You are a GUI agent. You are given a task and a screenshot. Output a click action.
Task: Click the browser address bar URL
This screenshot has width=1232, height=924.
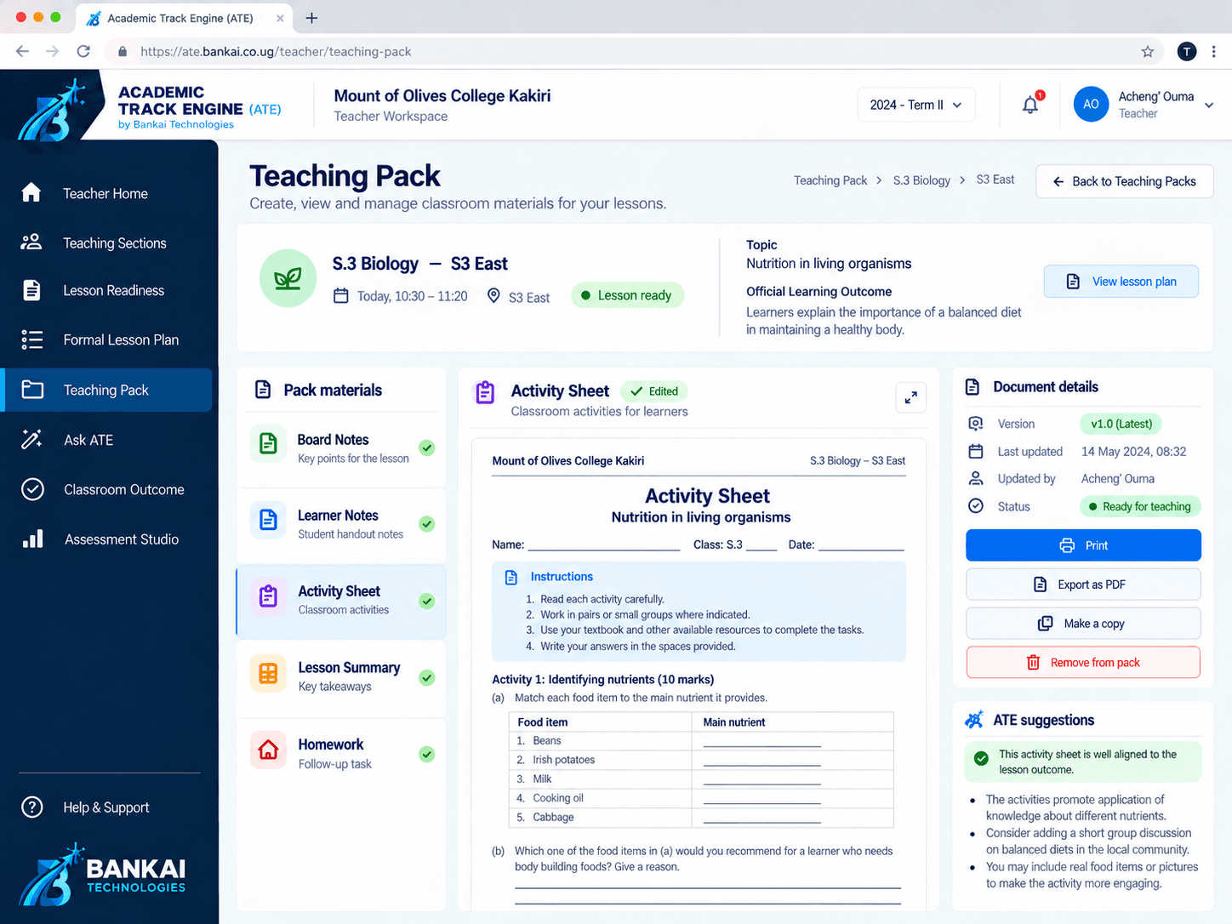click(276, 52)
